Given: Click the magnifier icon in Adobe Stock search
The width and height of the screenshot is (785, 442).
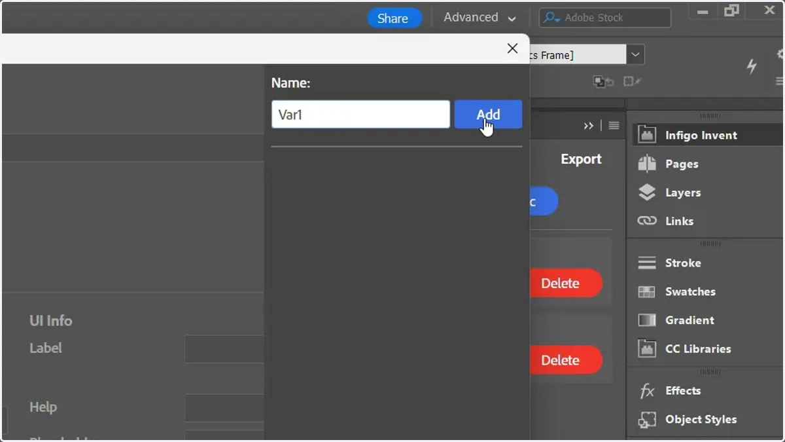Looking at the screenshot, I should pyautogui.click(x=551, y=18).
